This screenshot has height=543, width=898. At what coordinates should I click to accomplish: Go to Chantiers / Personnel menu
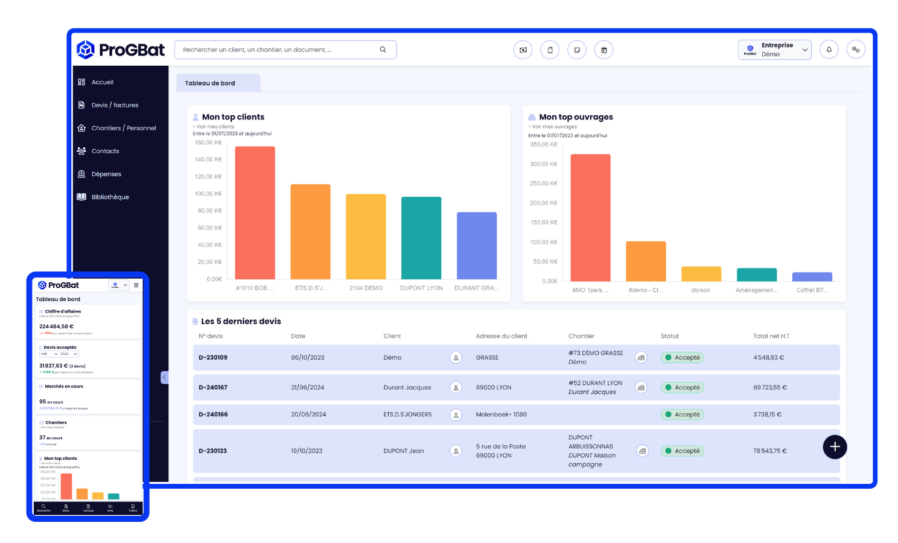click(123, 128)
